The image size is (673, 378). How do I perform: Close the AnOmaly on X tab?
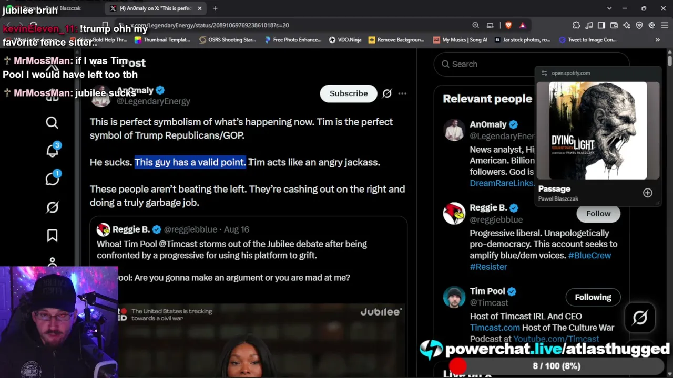(200, 8)
